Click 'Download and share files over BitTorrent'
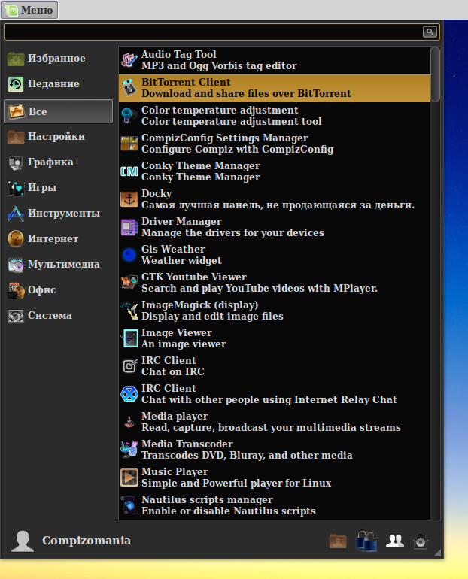 pyautogui.click(x=246, y=94)
